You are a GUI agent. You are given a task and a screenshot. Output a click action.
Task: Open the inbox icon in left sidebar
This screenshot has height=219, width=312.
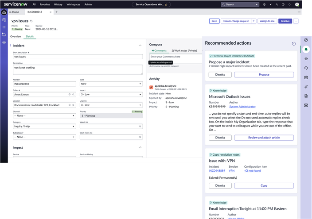[4, 35]
